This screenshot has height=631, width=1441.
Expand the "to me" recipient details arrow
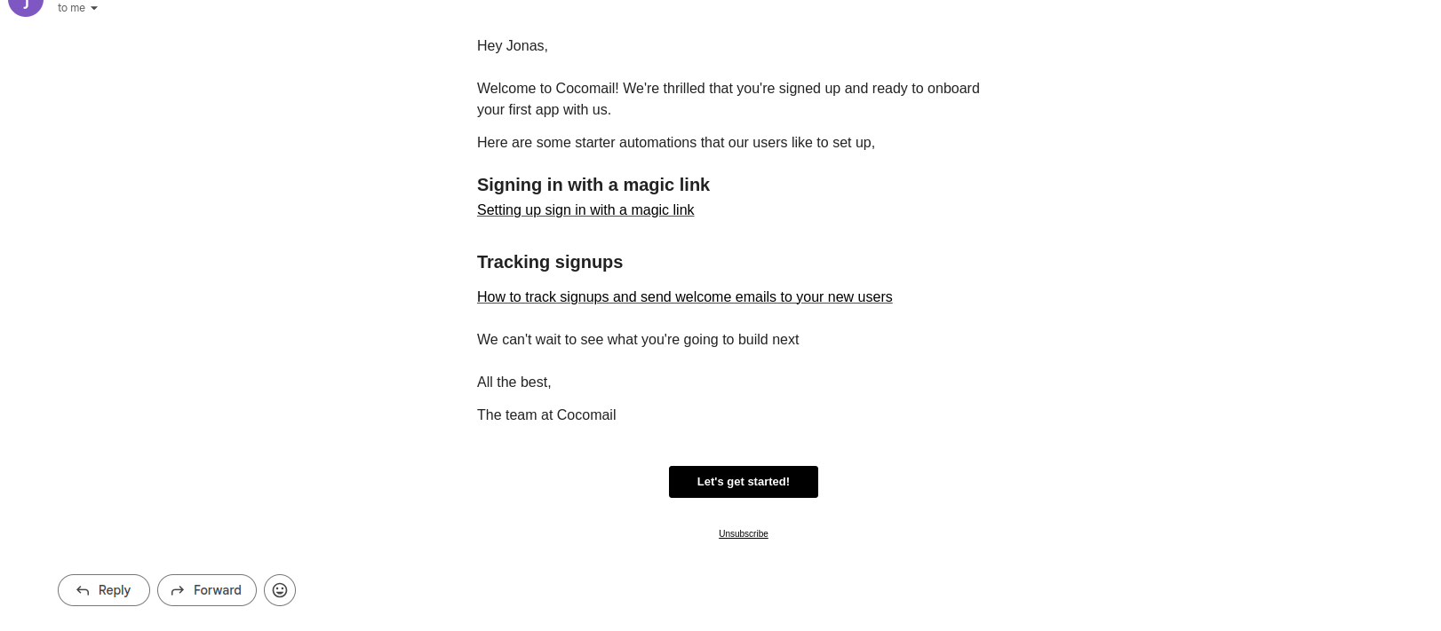pyautogui.click(x=94, y=9)
